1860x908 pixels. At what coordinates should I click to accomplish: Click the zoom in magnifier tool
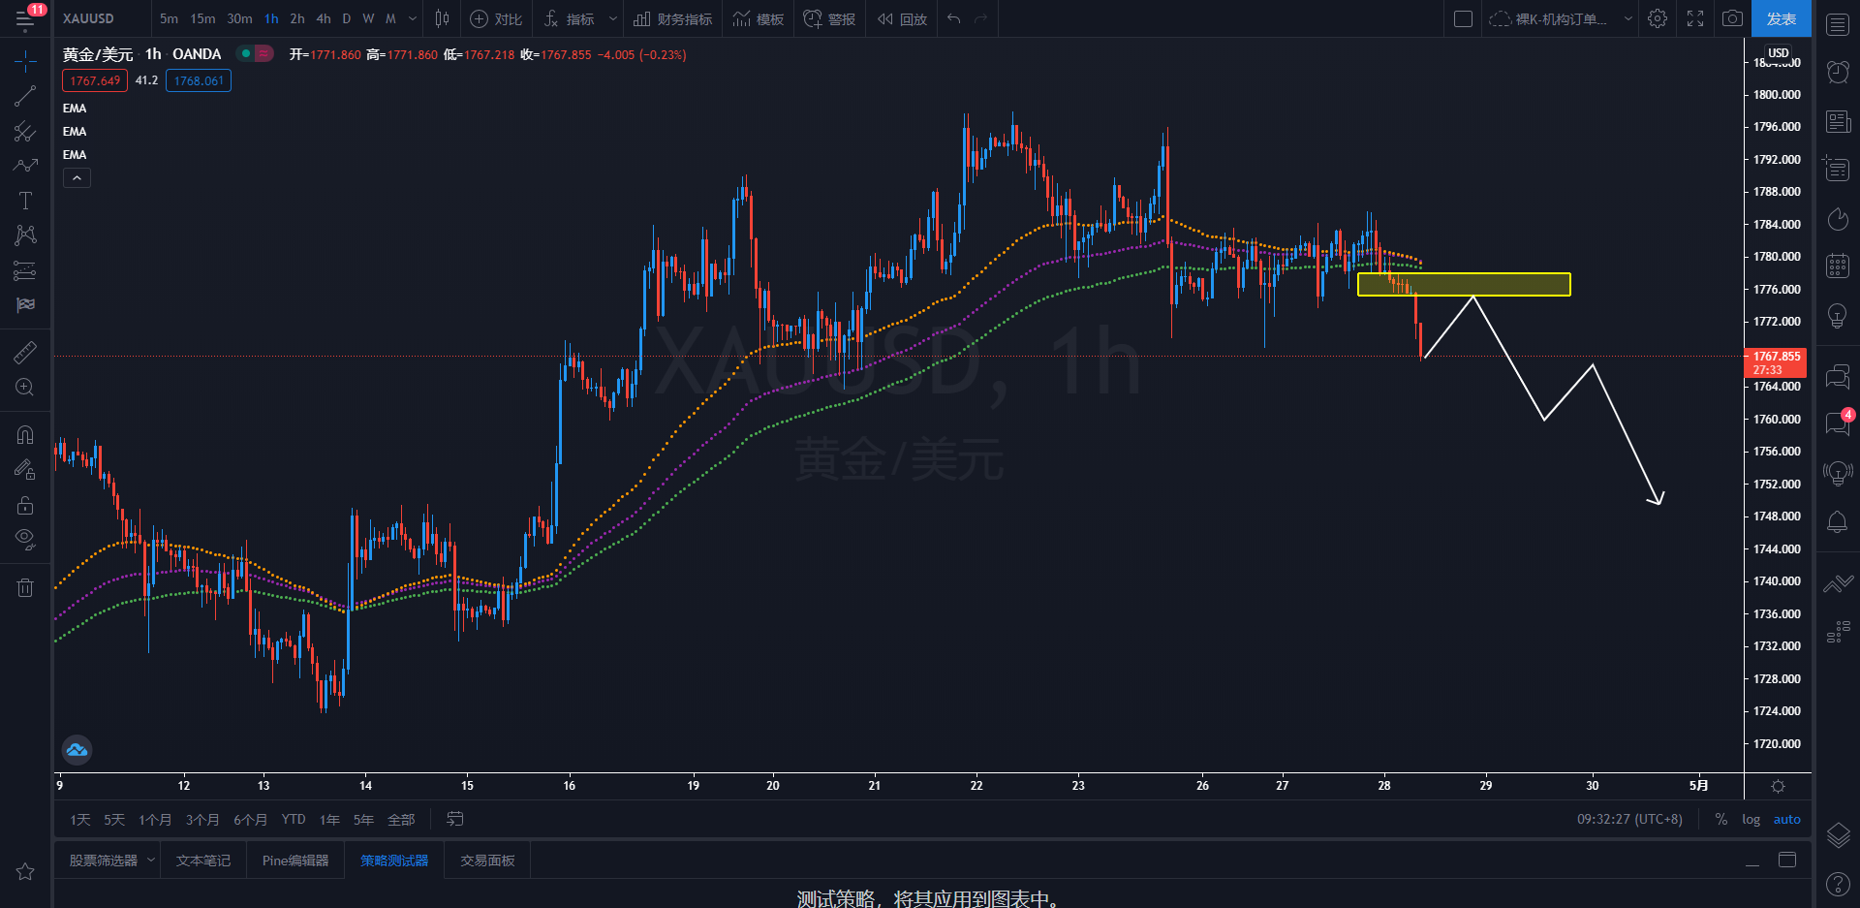coord(25,388)
